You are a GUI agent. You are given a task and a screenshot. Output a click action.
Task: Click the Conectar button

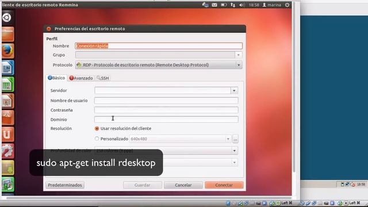224,185
